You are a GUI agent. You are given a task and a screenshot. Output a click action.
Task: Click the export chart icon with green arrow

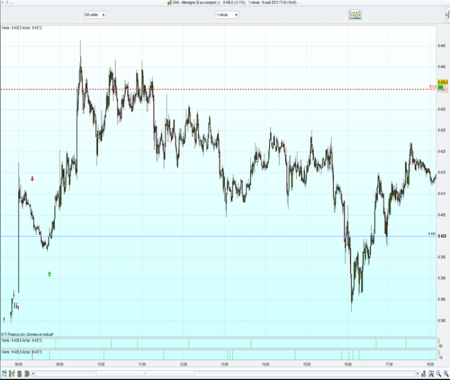click(4, 373)
